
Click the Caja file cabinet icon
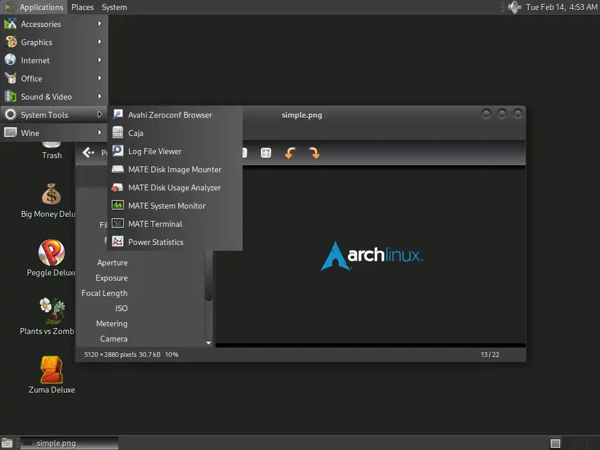[x=118, y=132]
